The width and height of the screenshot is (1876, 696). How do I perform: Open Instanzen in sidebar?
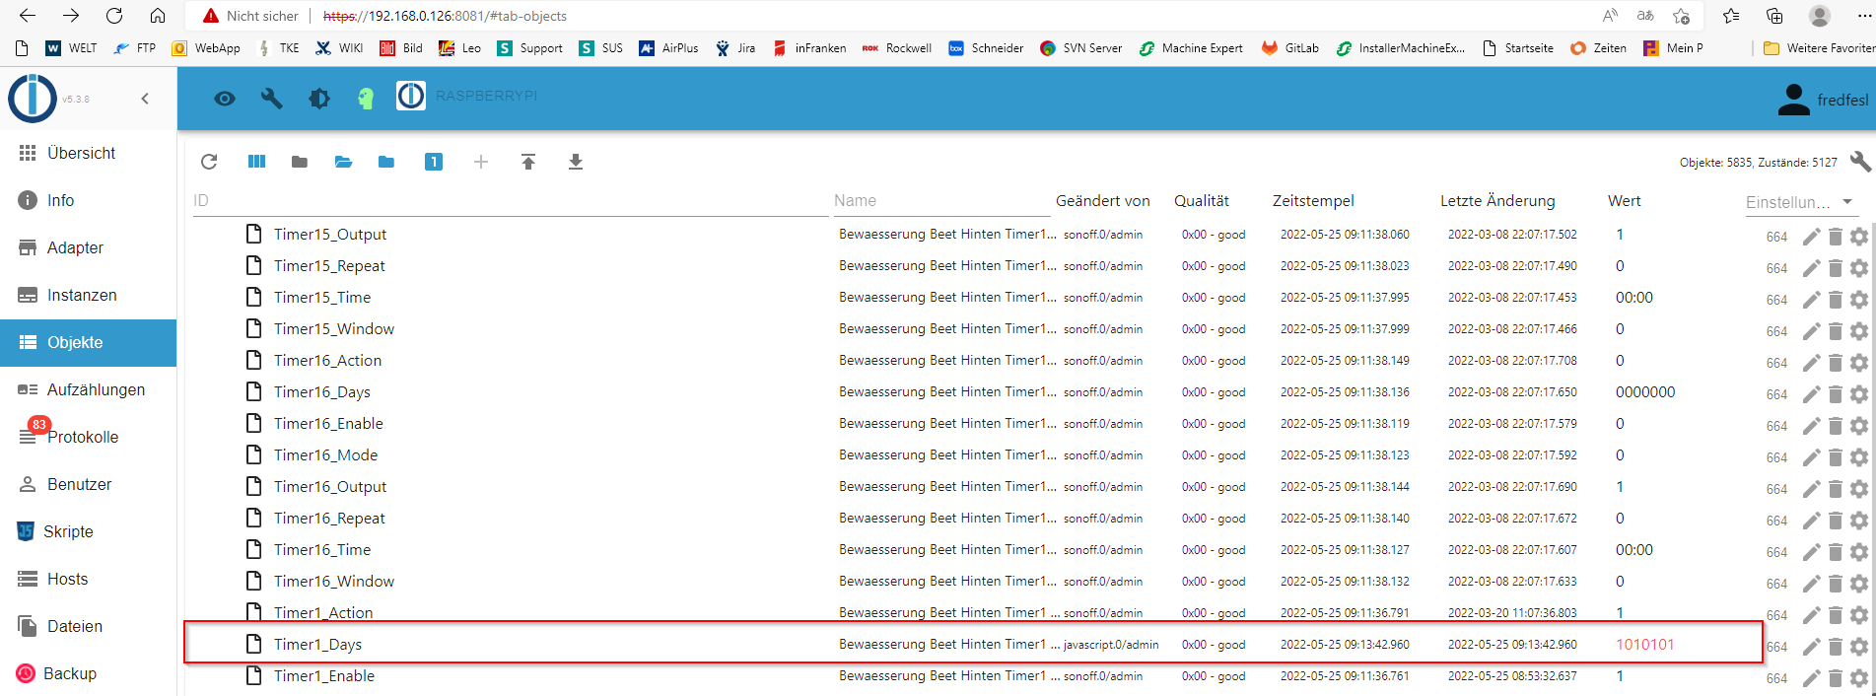(89, 295)
